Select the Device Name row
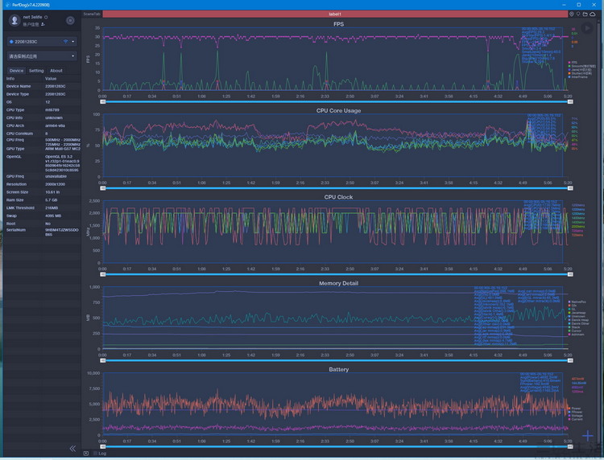Screen dimensions: 604x460 [43, 87]
